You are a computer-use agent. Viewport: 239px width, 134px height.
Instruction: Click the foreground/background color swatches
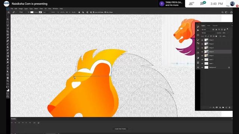click(x=8, y=90)
